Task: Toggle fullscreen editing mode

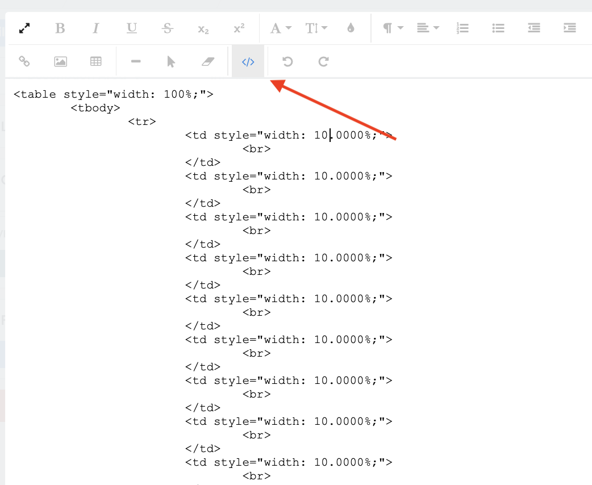Action: (x=24, y=28)
